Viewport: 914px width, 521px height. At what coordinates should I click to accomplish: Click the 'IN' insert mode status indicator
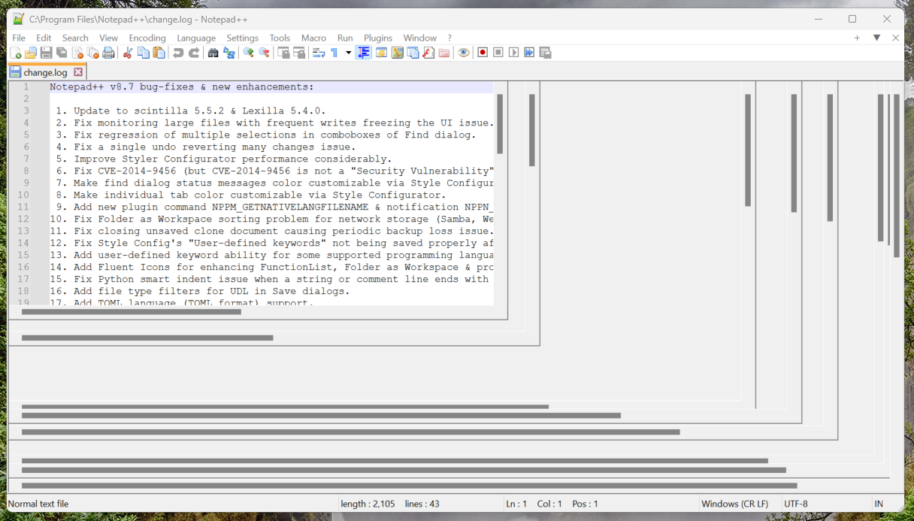coord(879,504)
